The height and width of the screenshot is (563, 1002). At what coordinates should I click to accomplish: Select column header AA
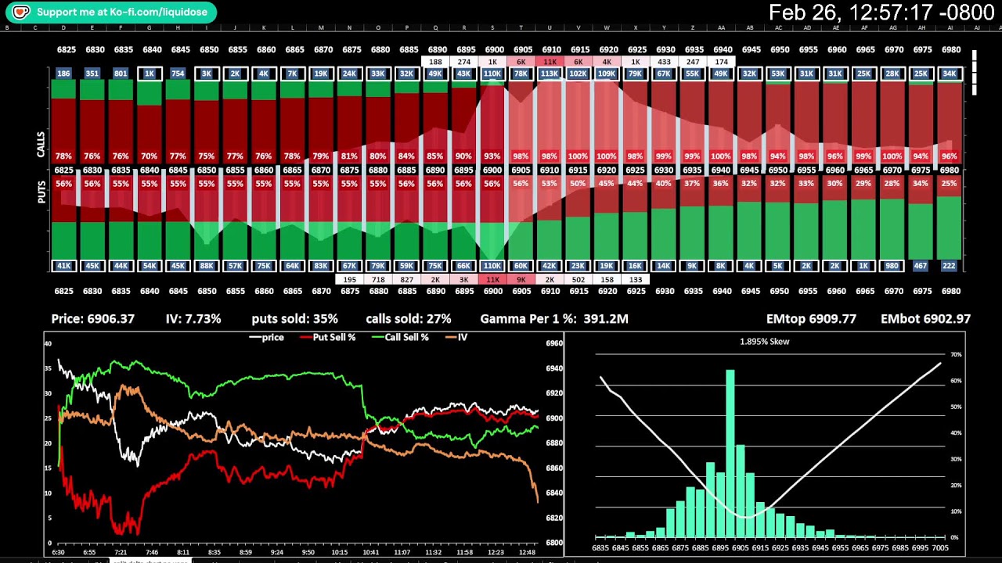pyautogui.click(x=721, y=28)
